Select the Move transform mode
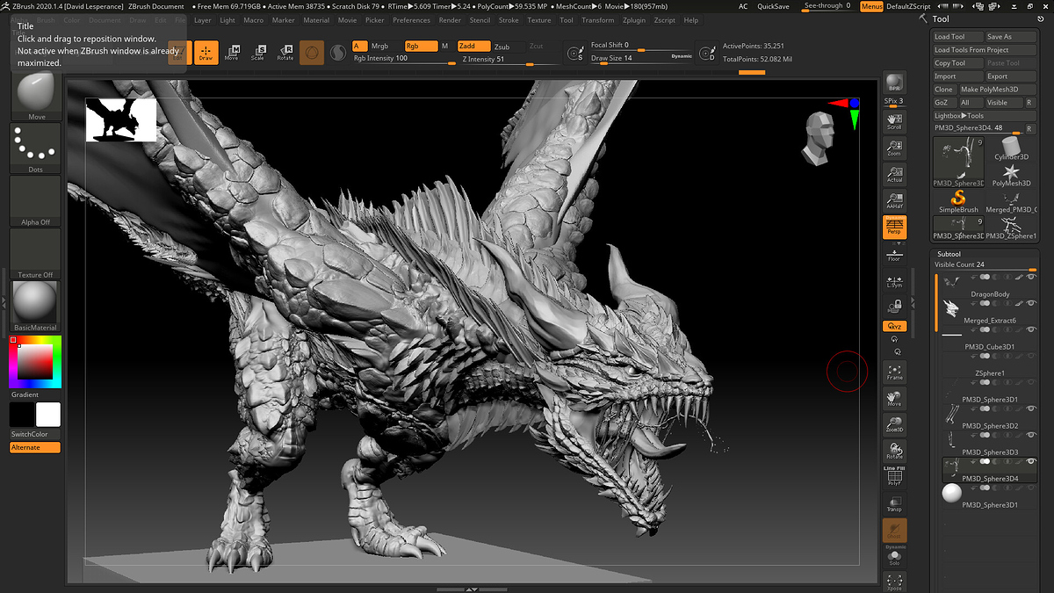 [x=232, y=53]
